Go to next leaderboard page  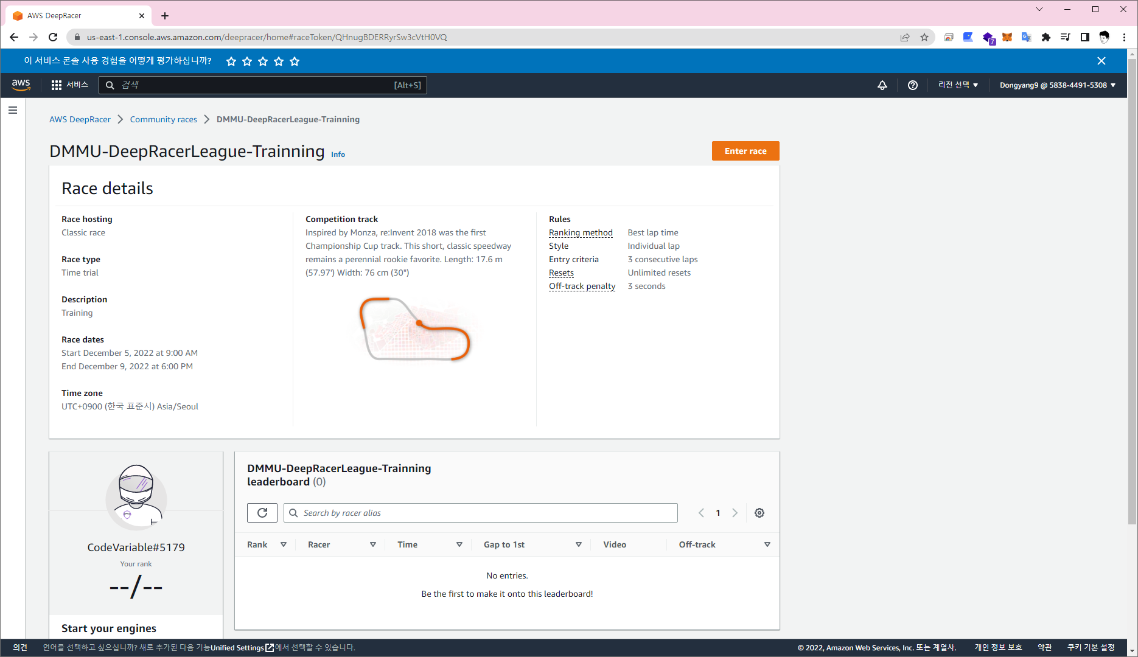pos(735,513)
